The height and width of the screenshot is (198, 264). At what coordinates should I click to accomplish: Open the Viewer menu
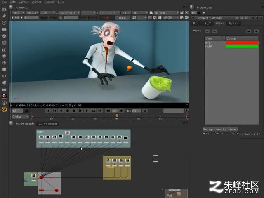pyautogui.click(x=37, y=2)
